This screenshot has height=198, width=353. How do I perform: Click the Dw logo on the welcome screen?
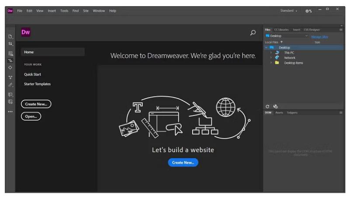pos(26,32)
